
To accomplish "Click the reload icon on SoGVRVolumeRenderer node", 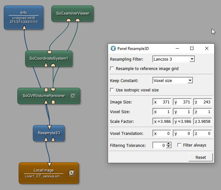I will pyautogui.click(x=73, y=96).
